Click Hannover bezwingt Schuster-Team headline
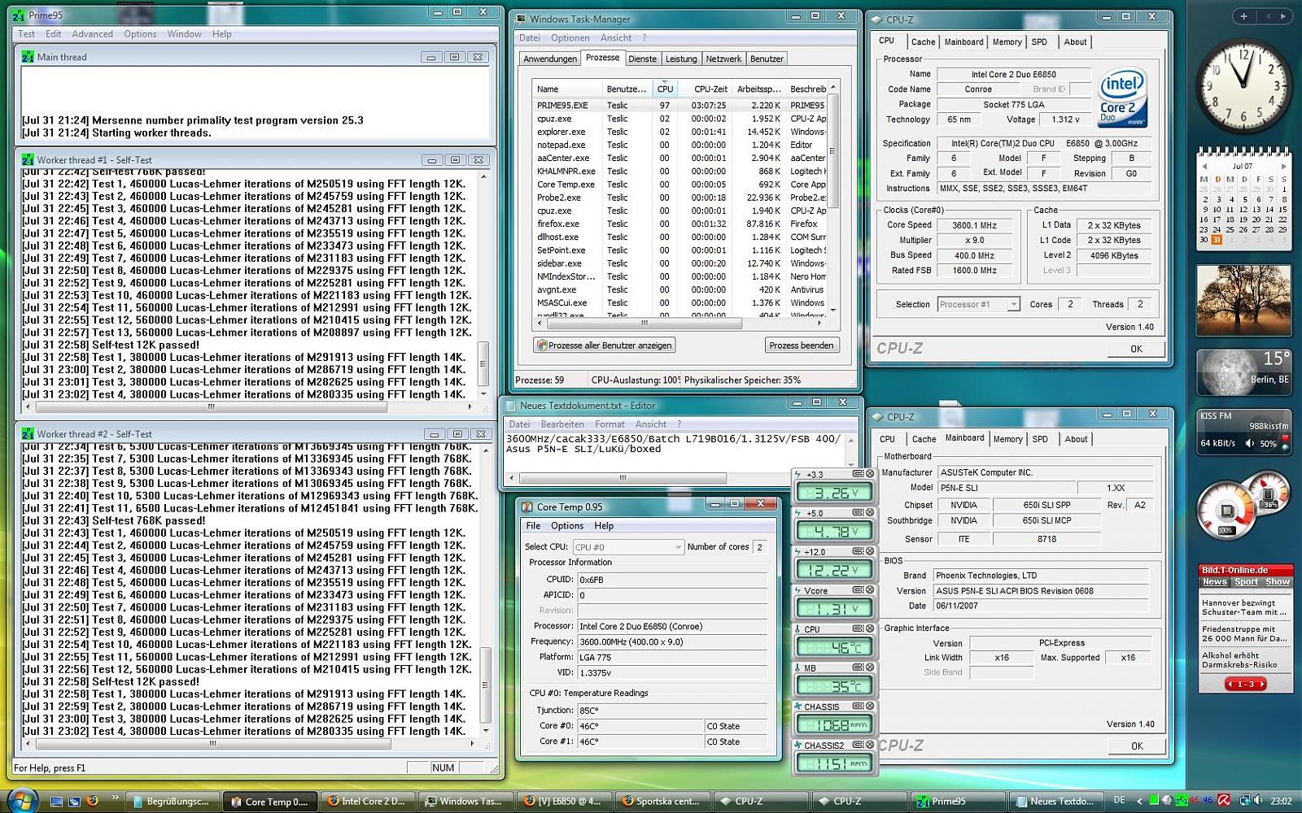Viewport: 1302px width, 813px height. [1244, 607]
